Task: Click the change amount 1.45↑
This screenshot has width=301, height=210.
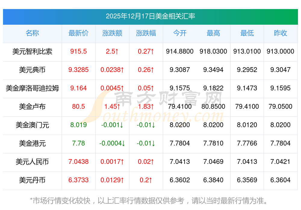Action: [x=112, y=106]
